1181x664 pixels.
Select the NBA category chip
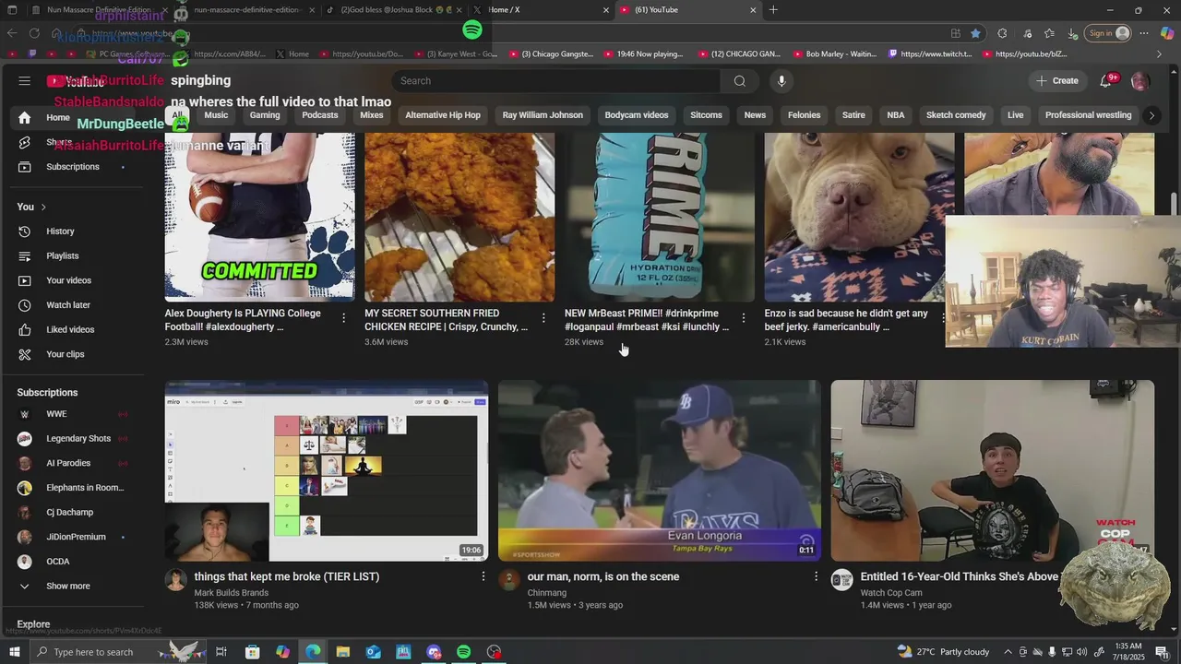(896, 115)
